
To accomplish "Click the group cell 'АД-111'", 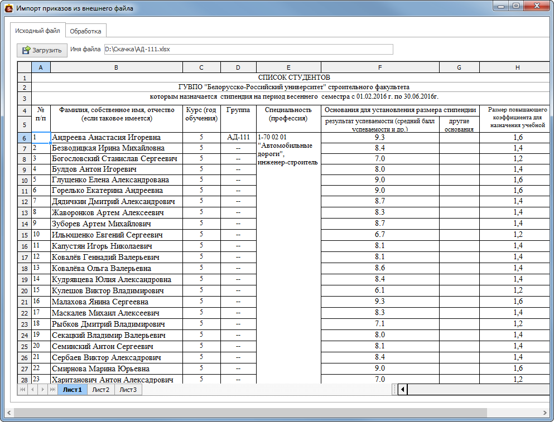I will 238,137.
